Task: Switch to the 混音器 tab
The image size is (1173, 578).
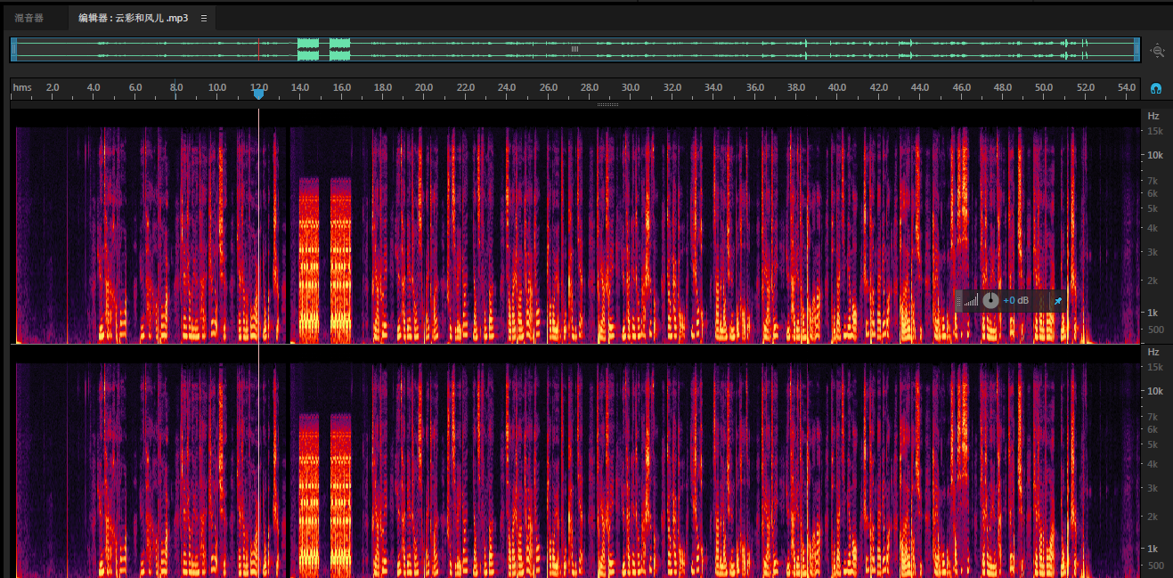Action: [29, 18]
